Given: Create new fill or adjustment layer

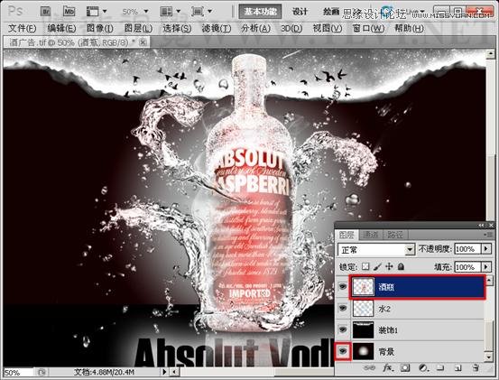Looking at the screenshot, I should pyautogui.click(x=422, y=367).
